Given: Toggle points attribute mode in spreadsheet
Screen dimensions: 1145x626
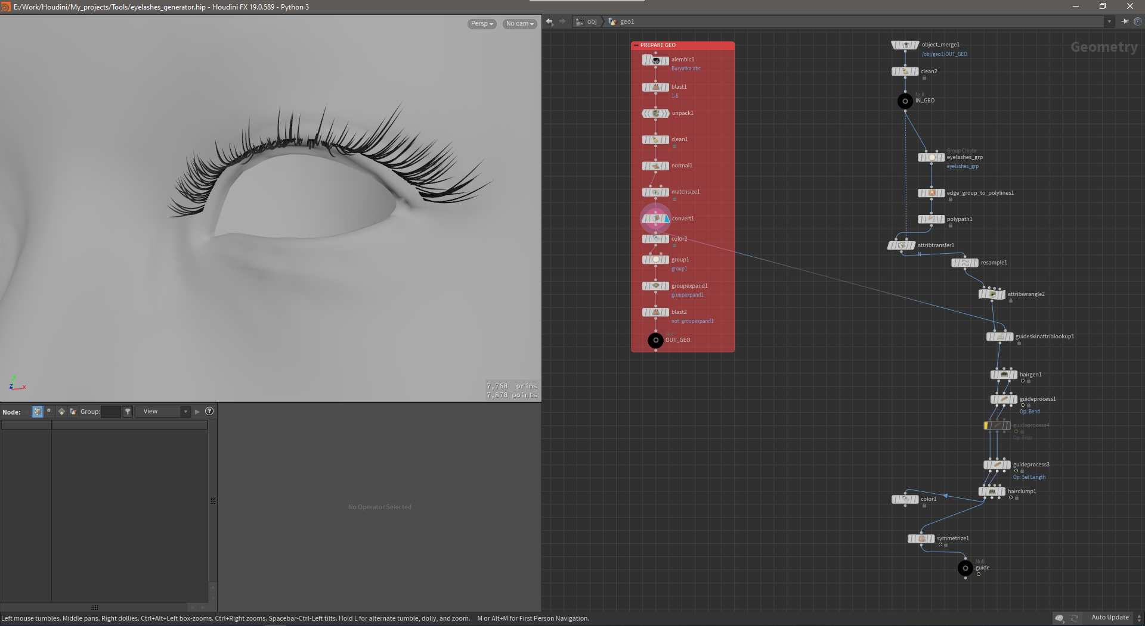Looking at the screenshot, I should click(x=38, y=412).
